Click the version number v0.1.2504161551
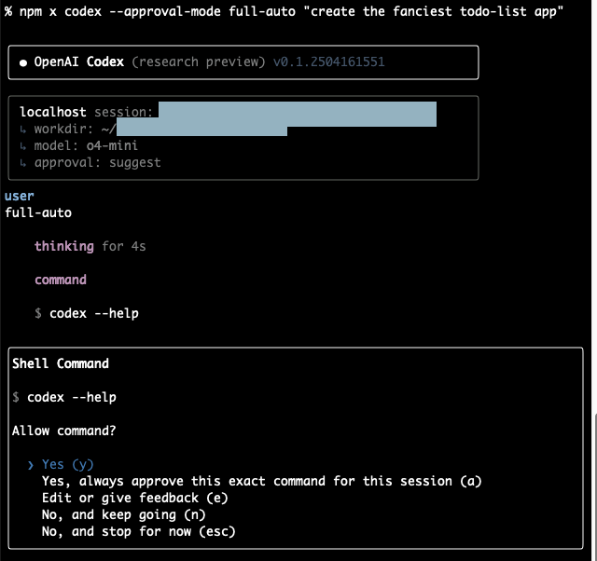Image resolution: width=597 pixels, height=561 pixels. tap(329, 62)
